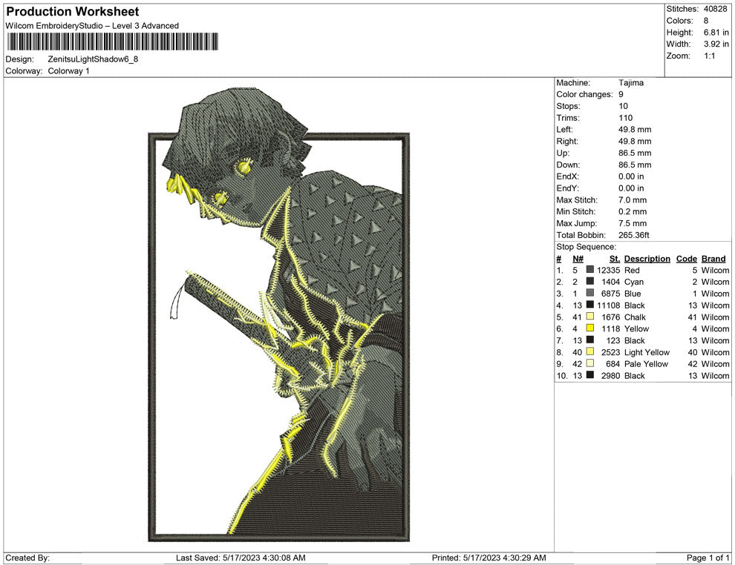735x565 pixels.
Task: Click the width value '3.92 in'
Action: 716,44
